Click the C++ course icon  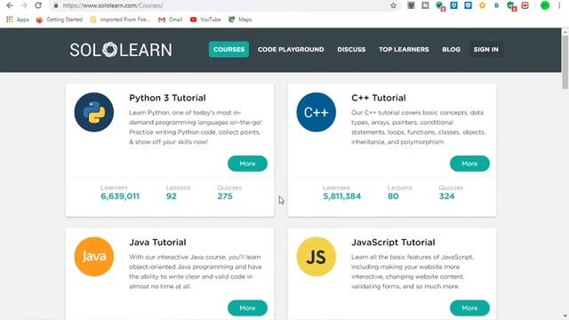(x=317, y=112)
